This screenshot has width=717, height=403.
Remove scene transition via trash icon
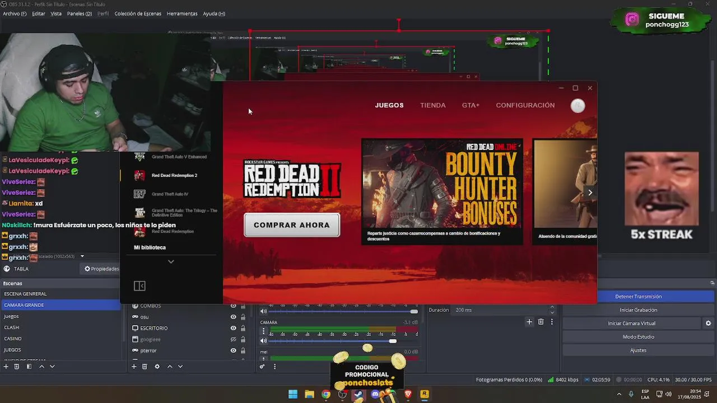(541, 321)
